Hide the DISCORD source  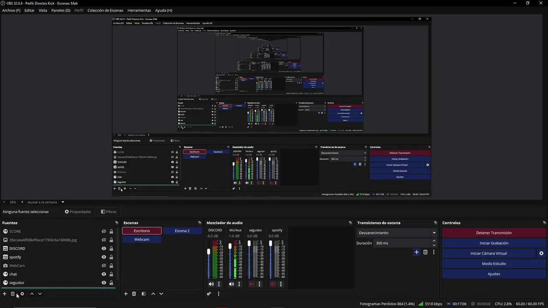(x=104, y=249)
